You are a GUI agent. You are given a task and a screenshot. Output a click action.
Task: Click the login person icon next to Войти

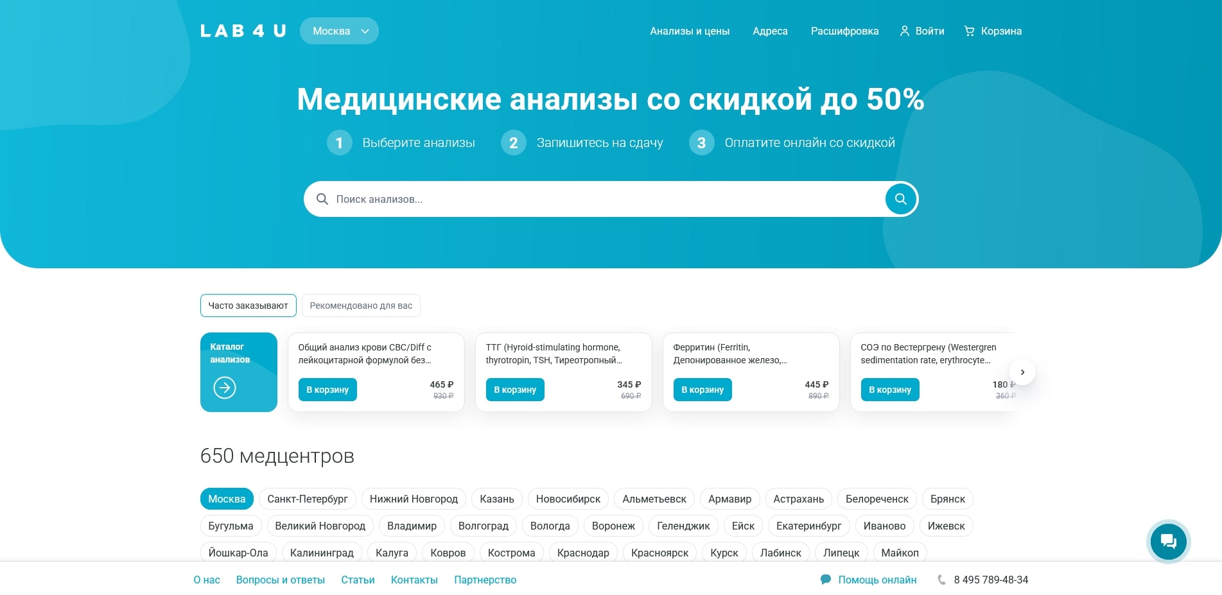905,31
